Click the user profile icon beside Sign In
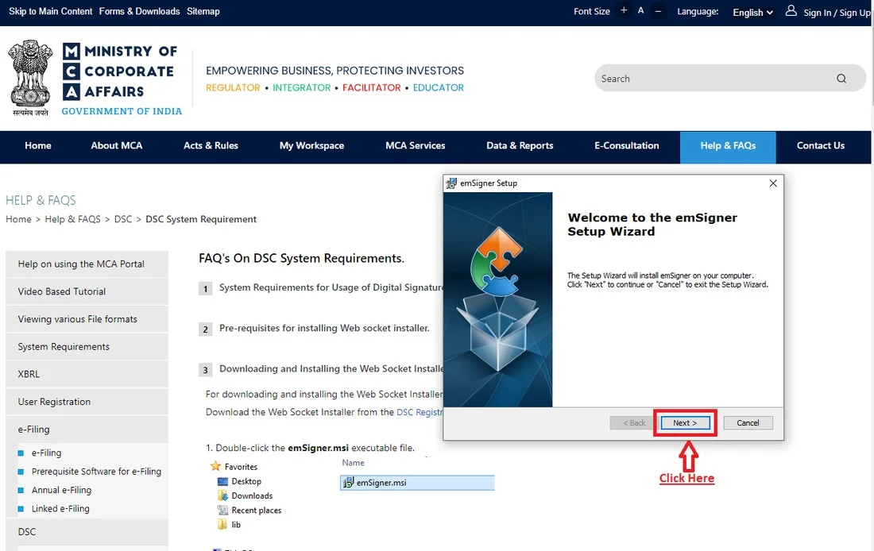Image resolution: width=874 pixels, height=551 pixels. pos(791,10)
